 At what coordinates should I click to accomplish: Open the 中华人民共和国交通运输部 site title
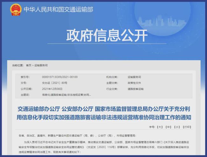point(59,10)
